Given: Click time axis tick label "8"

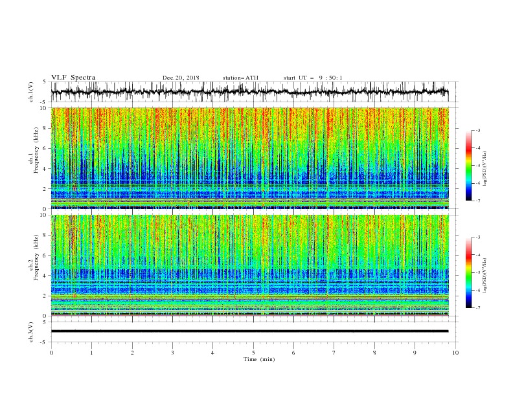Looking at the screenshot, I should tap(374, 353).
